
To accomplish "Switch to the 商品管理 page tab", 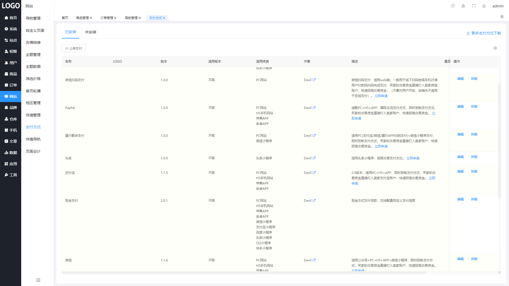I will [82, 18].
